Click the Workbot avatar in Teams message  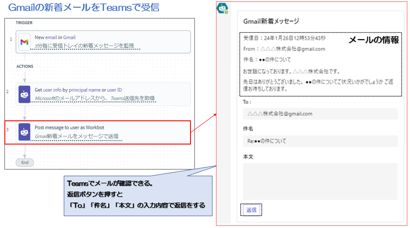(x=223, y=8)
